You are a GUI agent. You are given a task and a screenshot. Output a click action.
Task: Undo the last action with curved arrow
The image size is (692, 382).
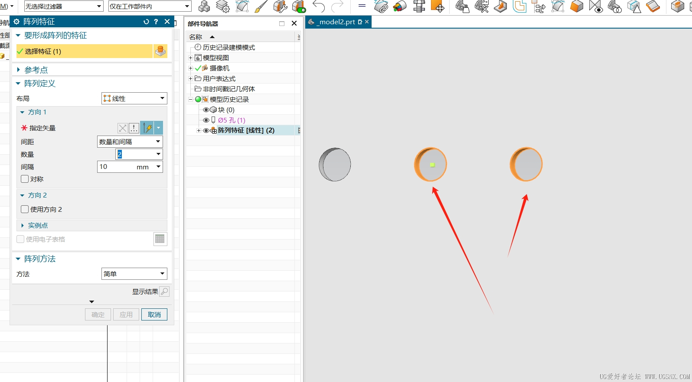click(x=318, y=6)
